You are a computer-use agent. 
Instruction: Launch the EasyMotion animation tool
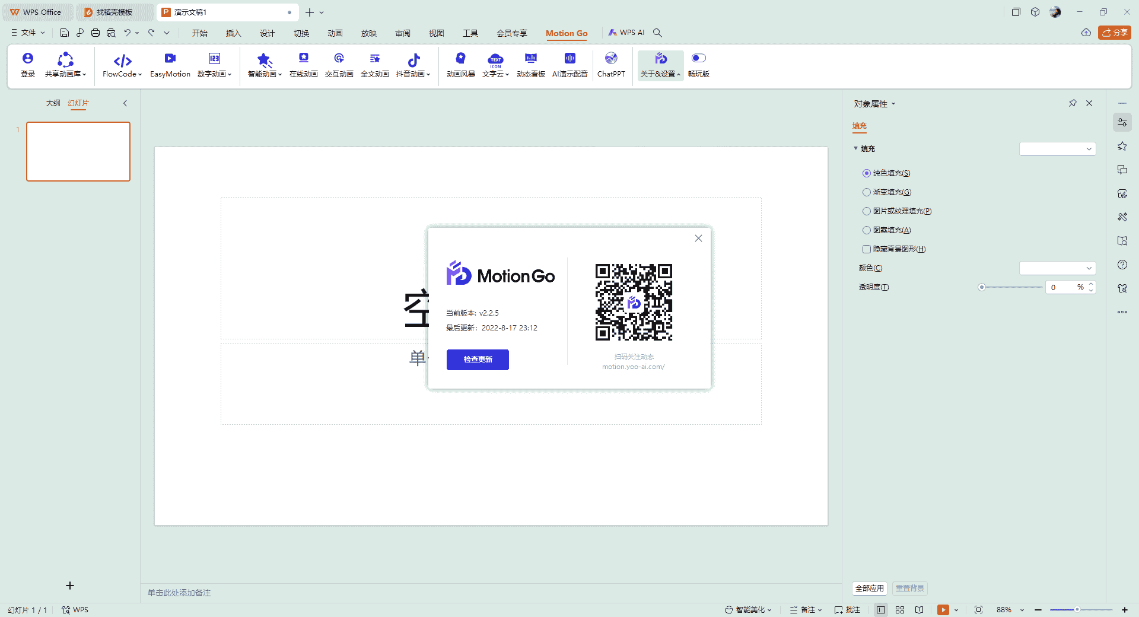(x=170, y=65)
